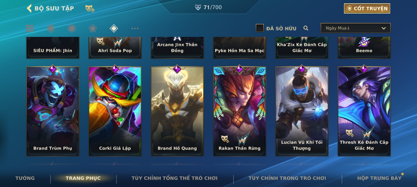Click the CỐT TRUYỆN button
The height and width of the screenshot is (187, 417).
click(367, 8)
